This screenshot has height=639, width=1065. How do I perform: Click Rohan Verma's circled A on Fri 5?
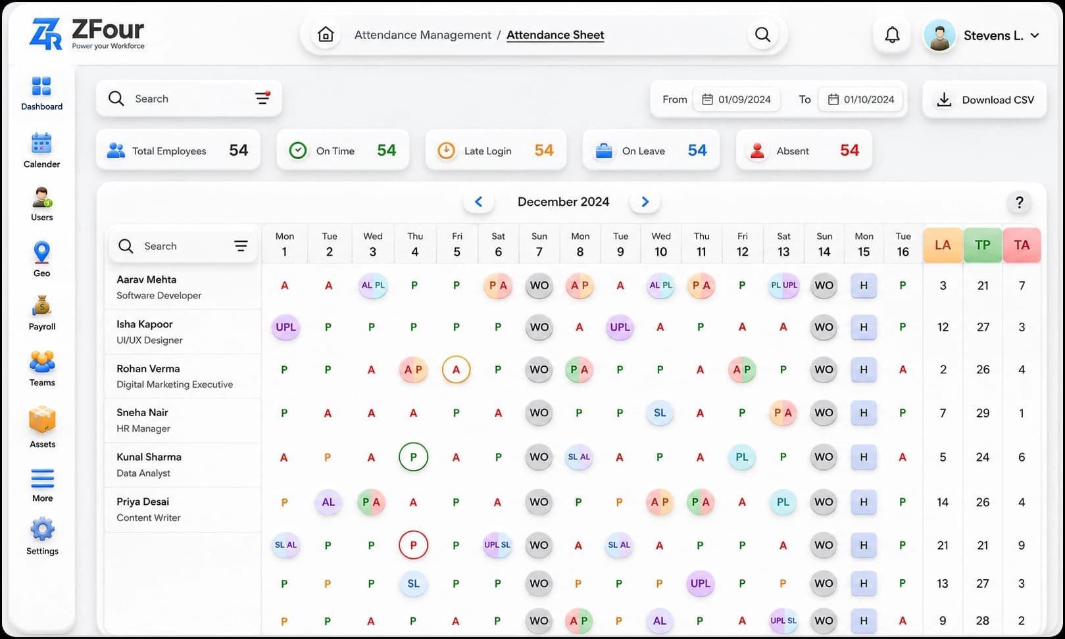(x=456, y=369)
